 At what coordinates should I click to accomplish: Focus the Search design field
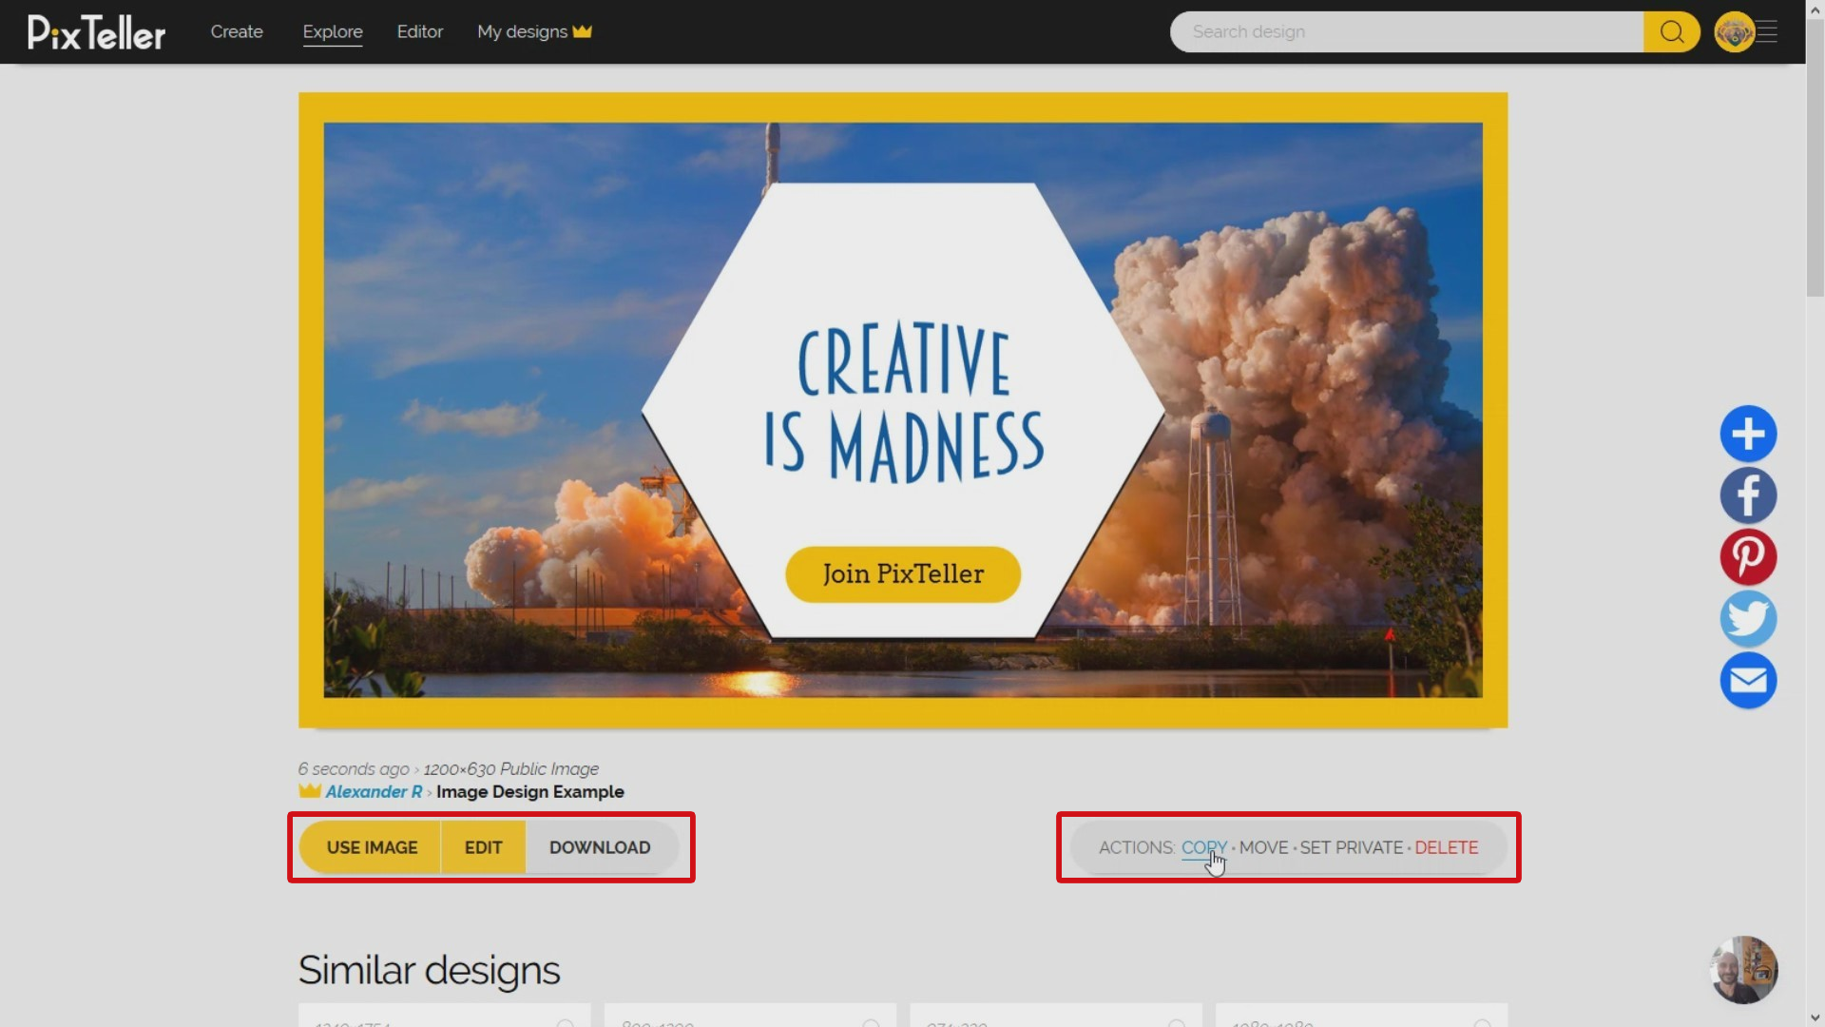click(x=1407, y=32)
